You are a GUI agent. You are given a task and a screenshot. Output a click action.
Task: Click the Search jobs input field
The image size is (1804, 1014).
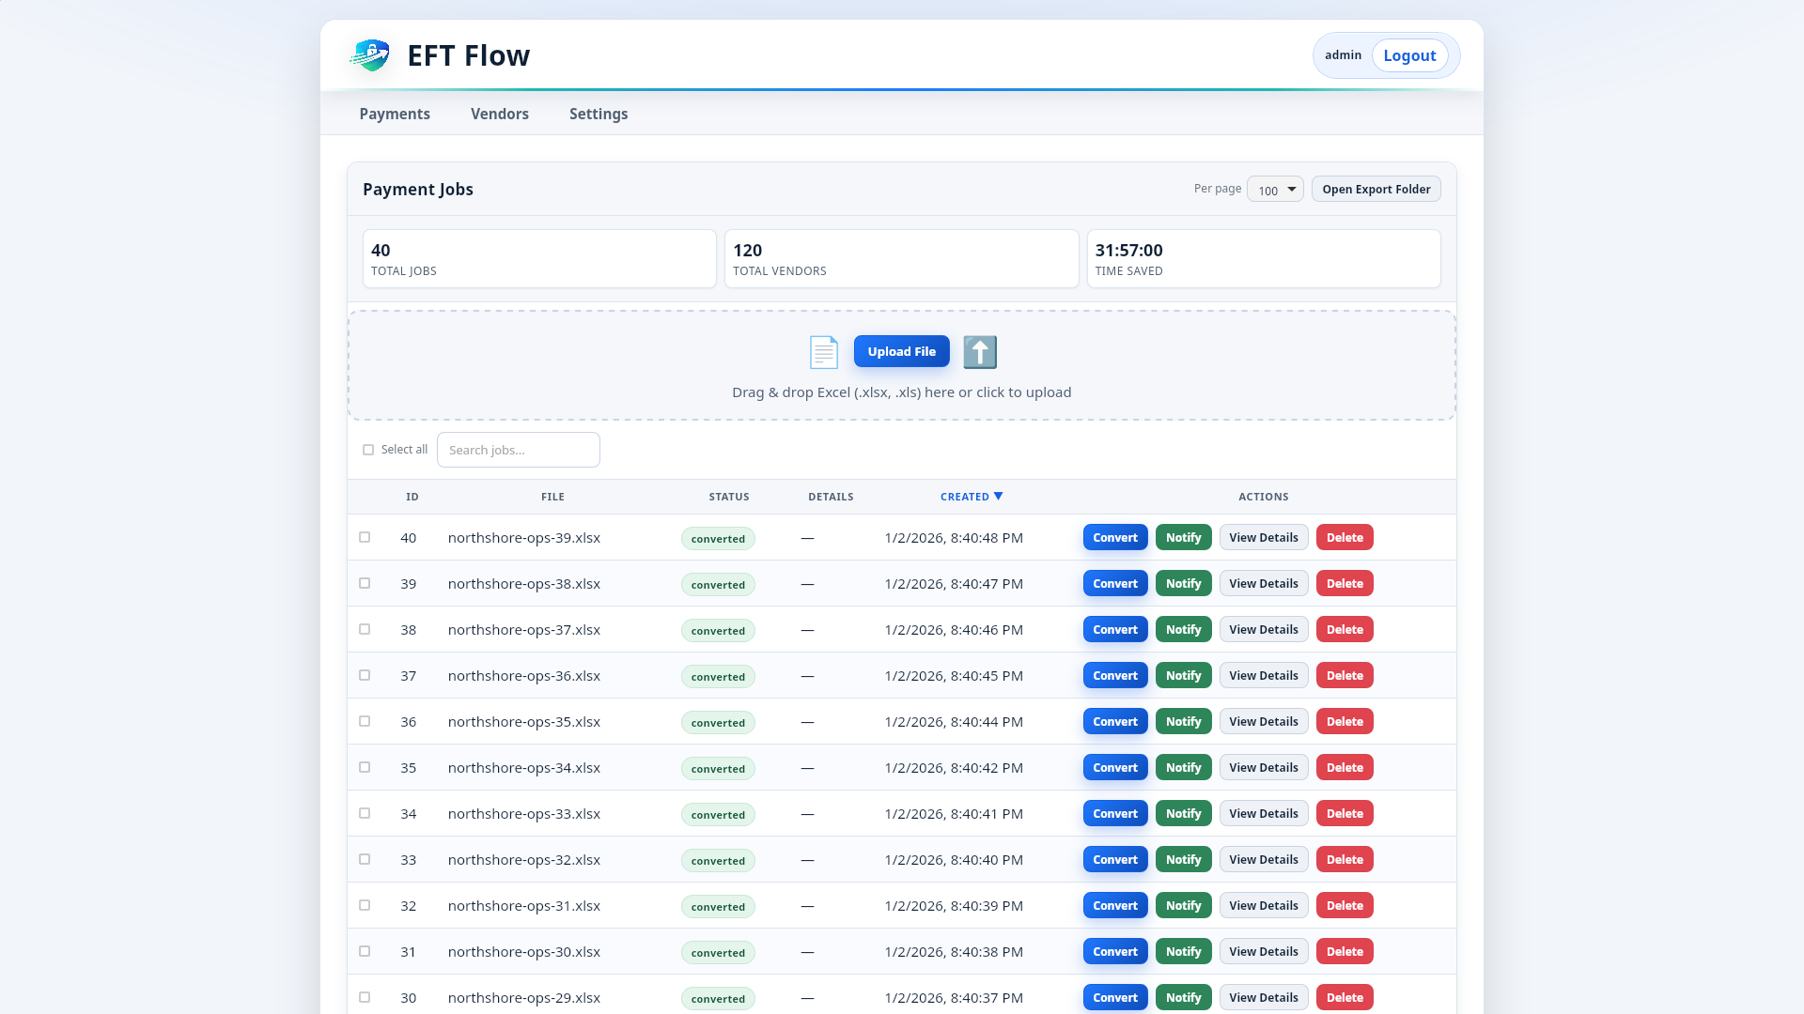[519, 450]
